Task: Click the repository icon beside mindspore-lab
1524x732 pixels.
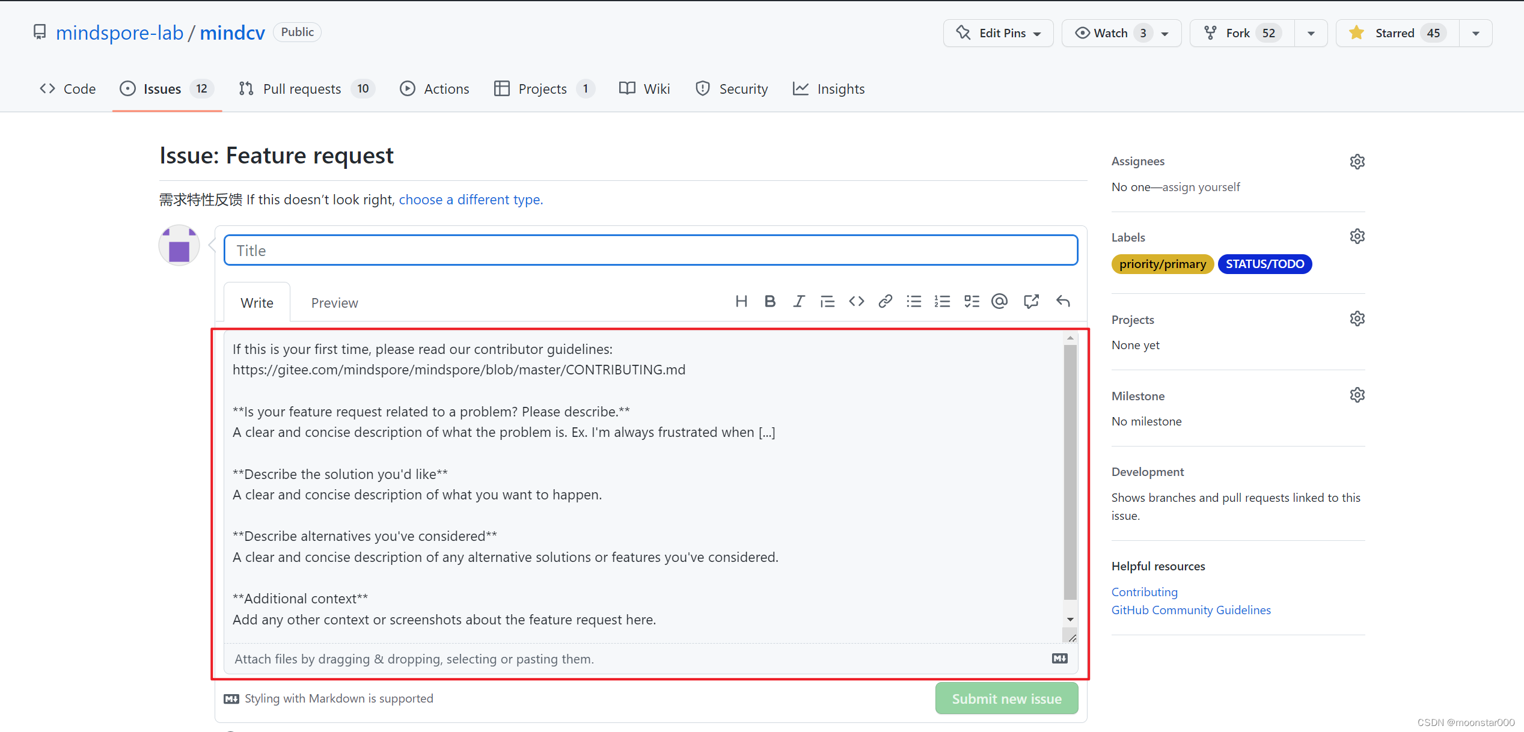Action: tap(40, 32)
